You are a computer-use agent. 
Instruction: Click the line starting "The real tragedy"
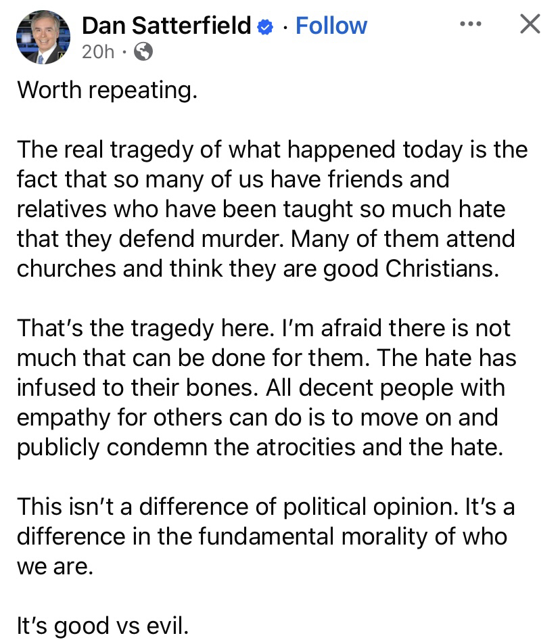click(x=272, y=150)
